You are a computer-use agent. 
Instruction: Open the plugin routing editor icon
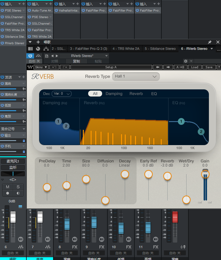pyautogui.click(x=46, y=49)
